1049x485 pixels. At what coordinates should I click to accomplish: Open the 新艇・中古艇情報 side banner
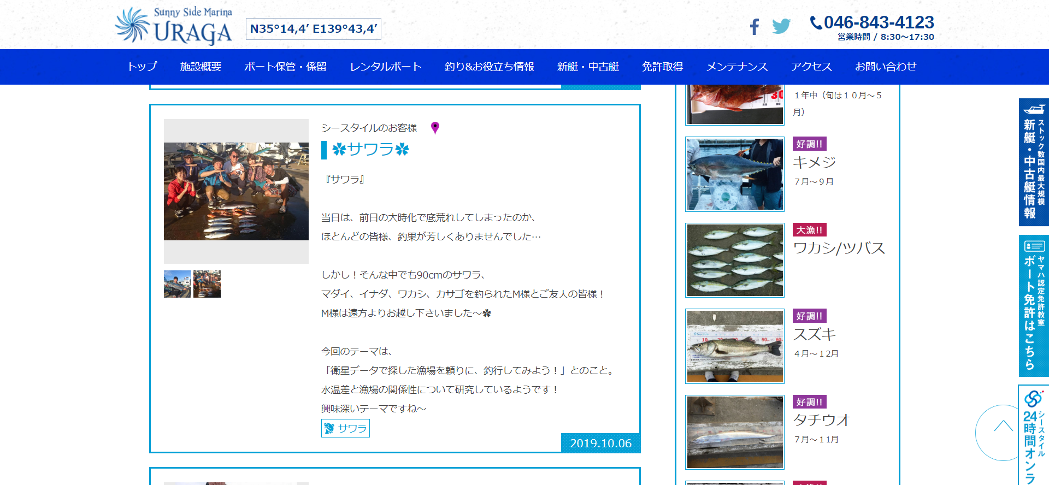pos(1034,162)
